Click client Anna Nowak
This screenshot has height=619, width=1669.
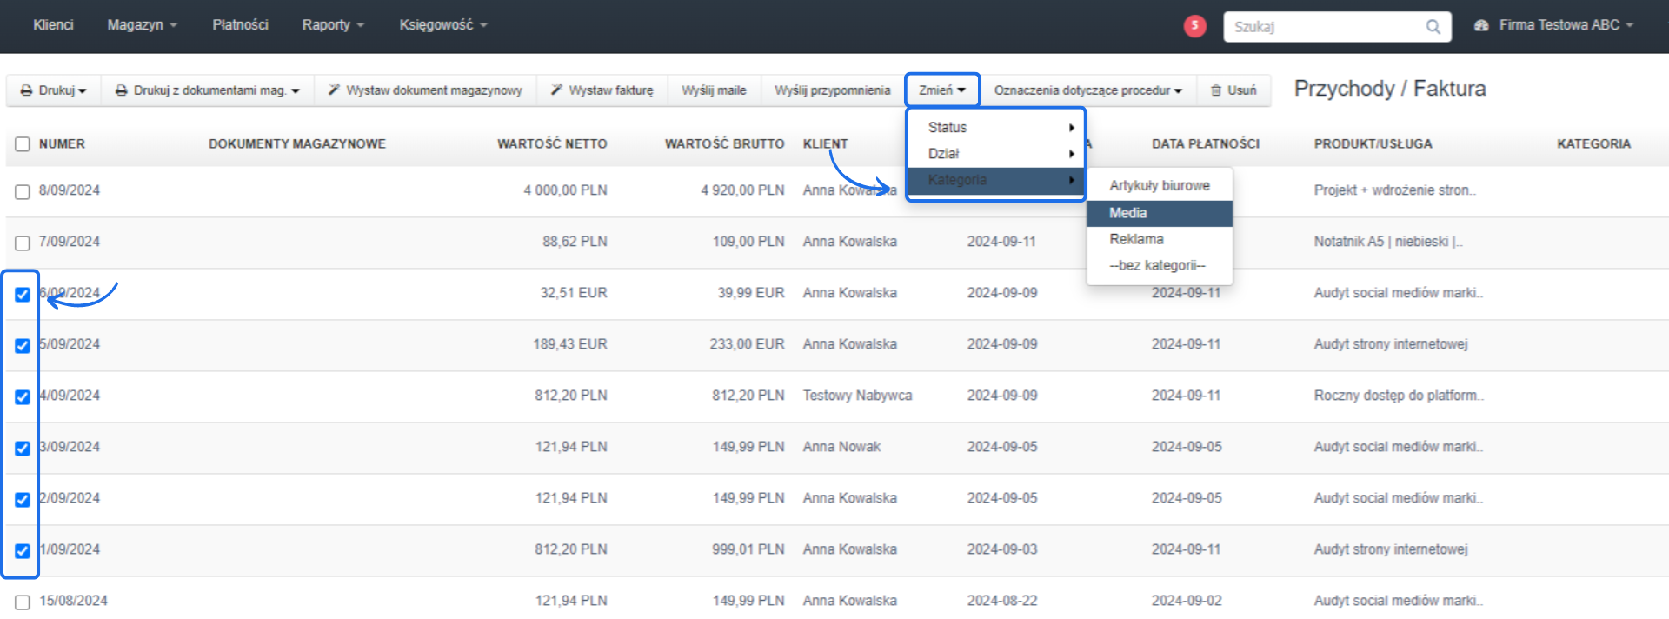coord(841,447)
